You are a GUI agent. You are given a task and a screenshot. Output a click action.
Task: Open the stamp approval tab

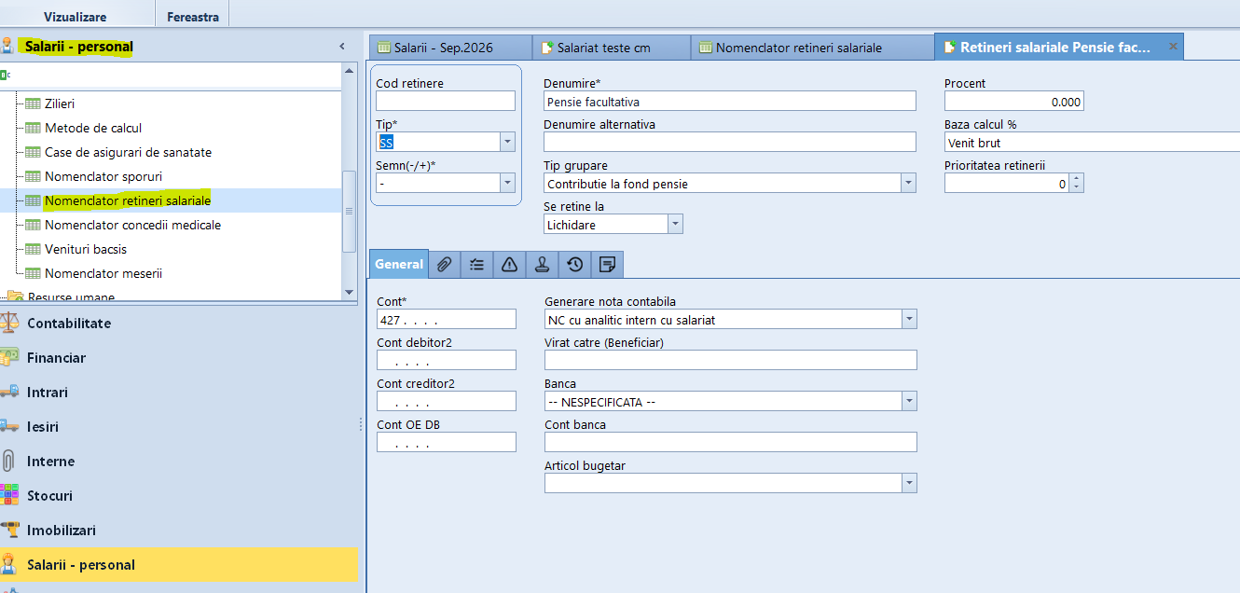[x=543, y=265]
